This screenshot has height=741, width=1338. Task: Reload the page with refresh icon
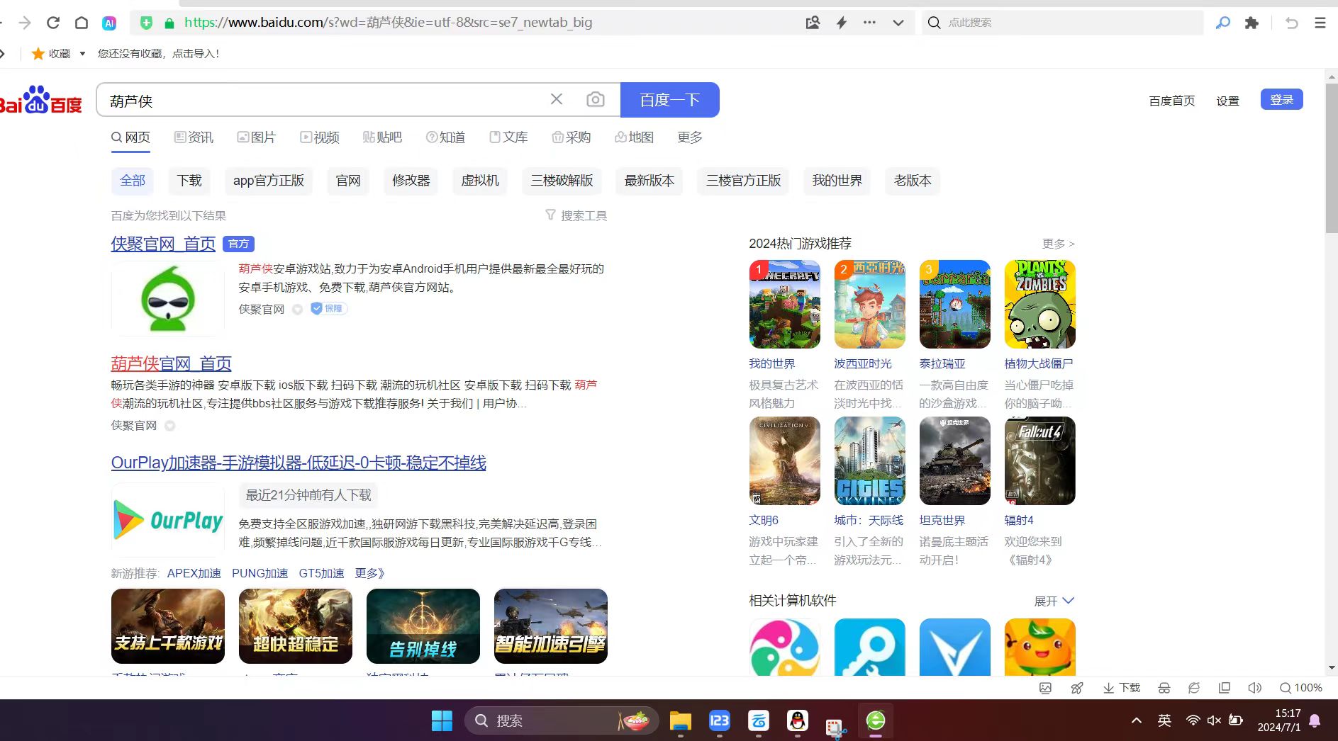(x=53, y=23)
